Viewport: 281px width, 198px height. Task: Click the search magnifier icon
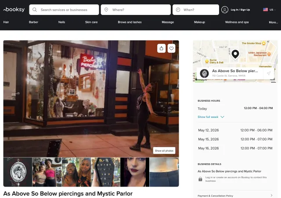pos(35,10)
